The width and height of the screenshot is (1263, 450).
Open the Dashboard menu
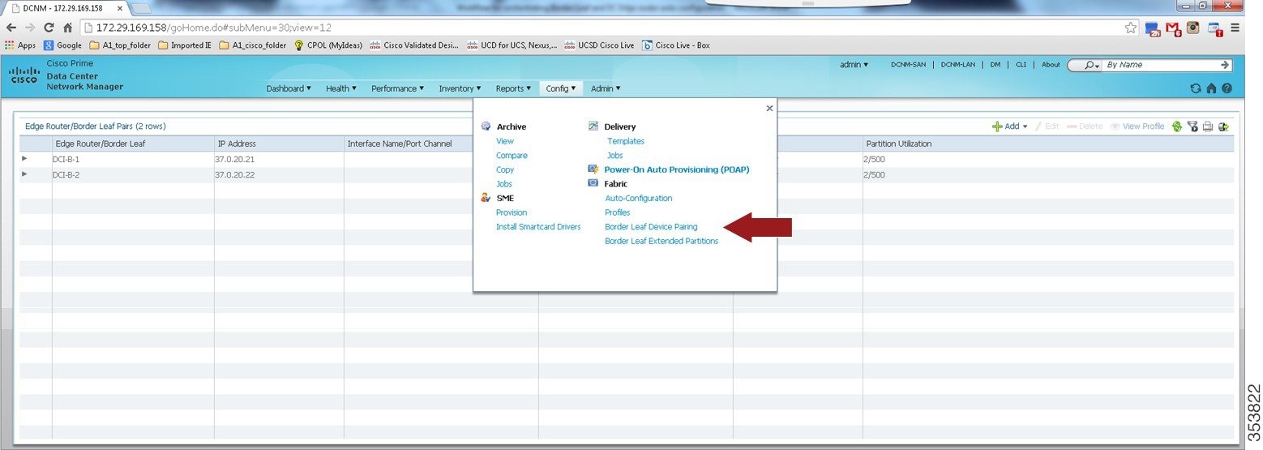tap(289, 88)
